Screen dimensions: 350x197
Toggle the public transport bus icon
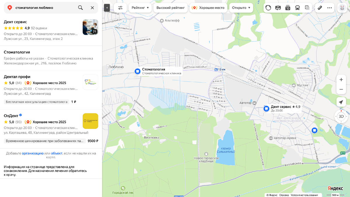click(x=297, y=8)
